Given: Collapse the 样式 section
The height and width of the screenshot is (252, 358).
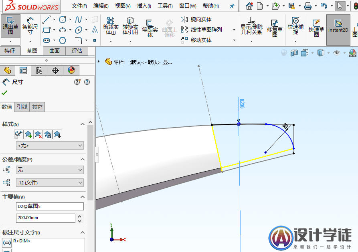Looking at the screenshot, I should [x=83, y=124].
